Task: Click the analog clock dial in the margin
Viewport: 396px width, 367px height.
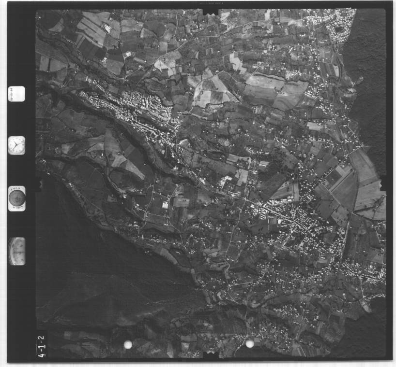Action: (x=16, y=145)
